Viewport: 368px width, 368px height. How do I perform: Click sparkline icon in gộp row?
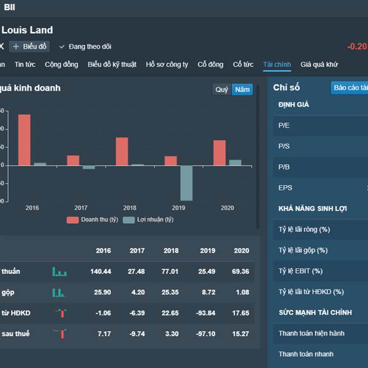tap(58, 293)
